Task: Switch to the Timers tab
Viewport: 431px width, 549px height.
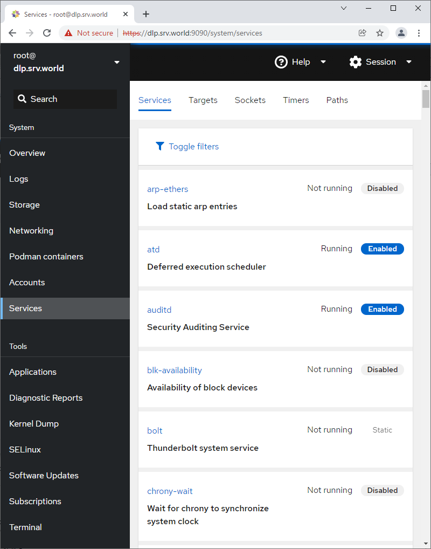Action: [296, 100]
